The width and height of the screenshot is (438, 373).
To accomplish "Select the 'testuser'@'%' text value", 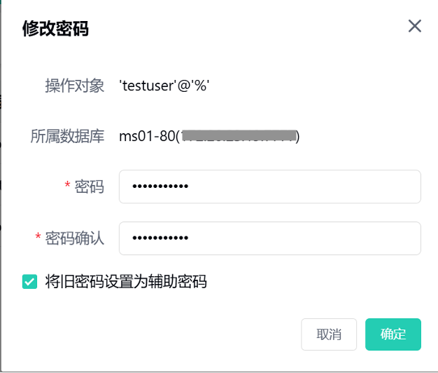I will point(164,86).
